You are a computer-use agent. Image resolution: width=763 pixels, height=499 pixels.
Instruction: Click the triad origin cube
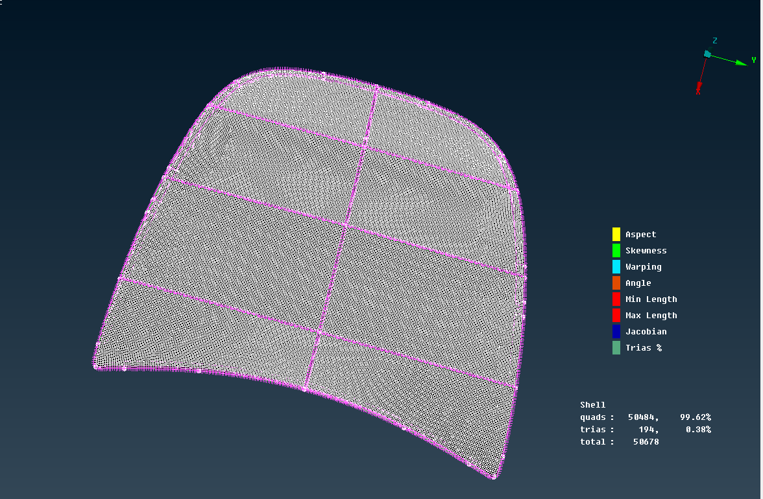[x=707, y=54]
